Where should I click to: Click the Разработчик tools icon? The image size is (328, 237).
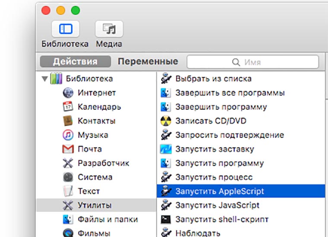(68, 163)
